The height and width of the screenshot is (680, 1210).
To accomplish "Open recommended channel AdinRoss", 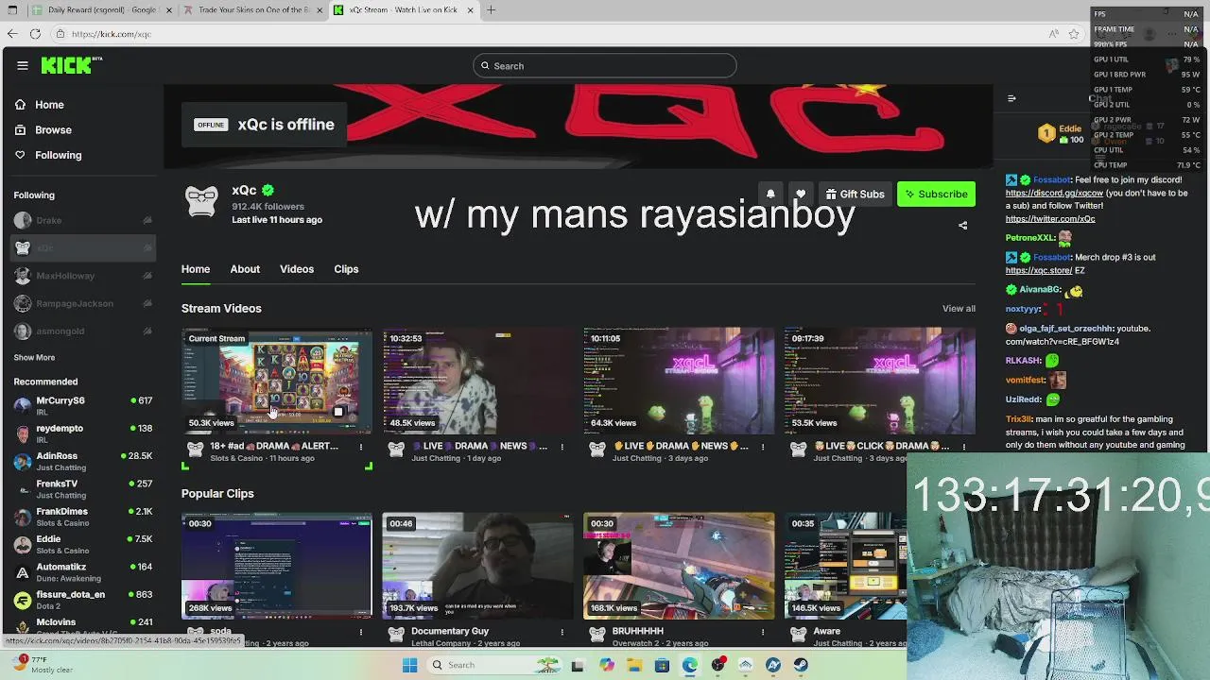I will point(82,462).
